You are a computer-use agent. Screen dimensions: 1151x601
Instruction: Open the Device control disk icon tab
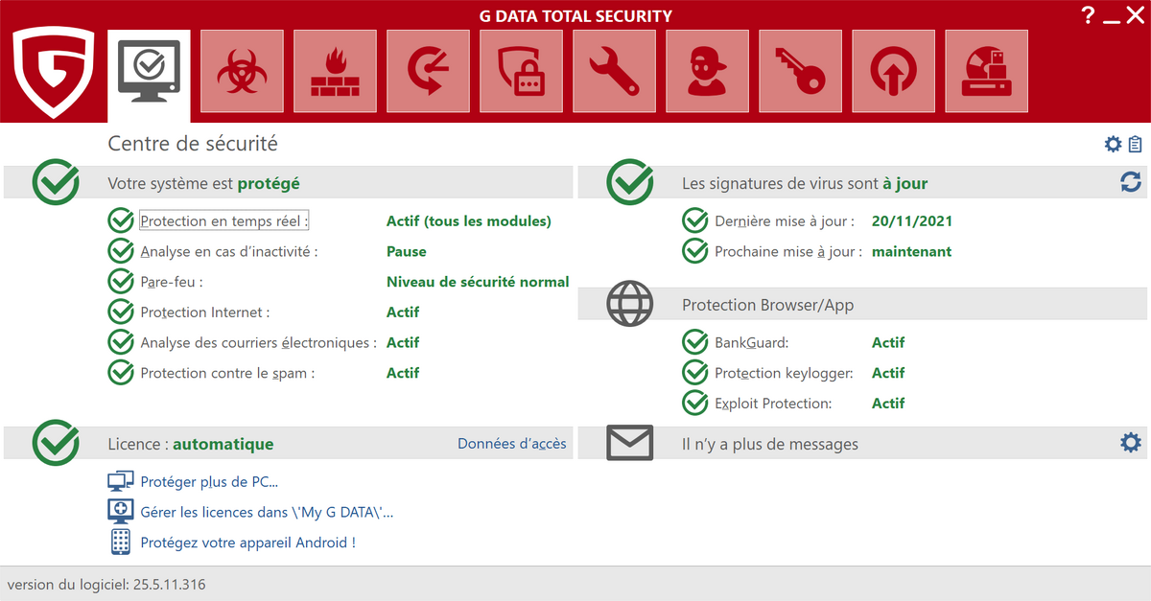tap(986, 71)
